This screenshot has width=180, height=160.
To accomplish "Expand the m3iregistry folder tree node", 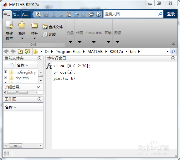I will tap(5, 72).
